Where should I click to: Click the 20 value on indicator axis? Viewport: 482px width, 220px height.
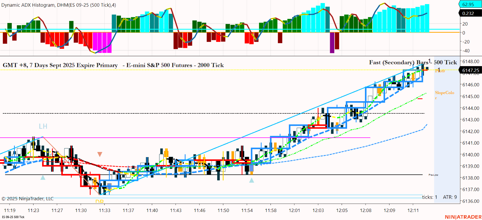click(464, 24)
